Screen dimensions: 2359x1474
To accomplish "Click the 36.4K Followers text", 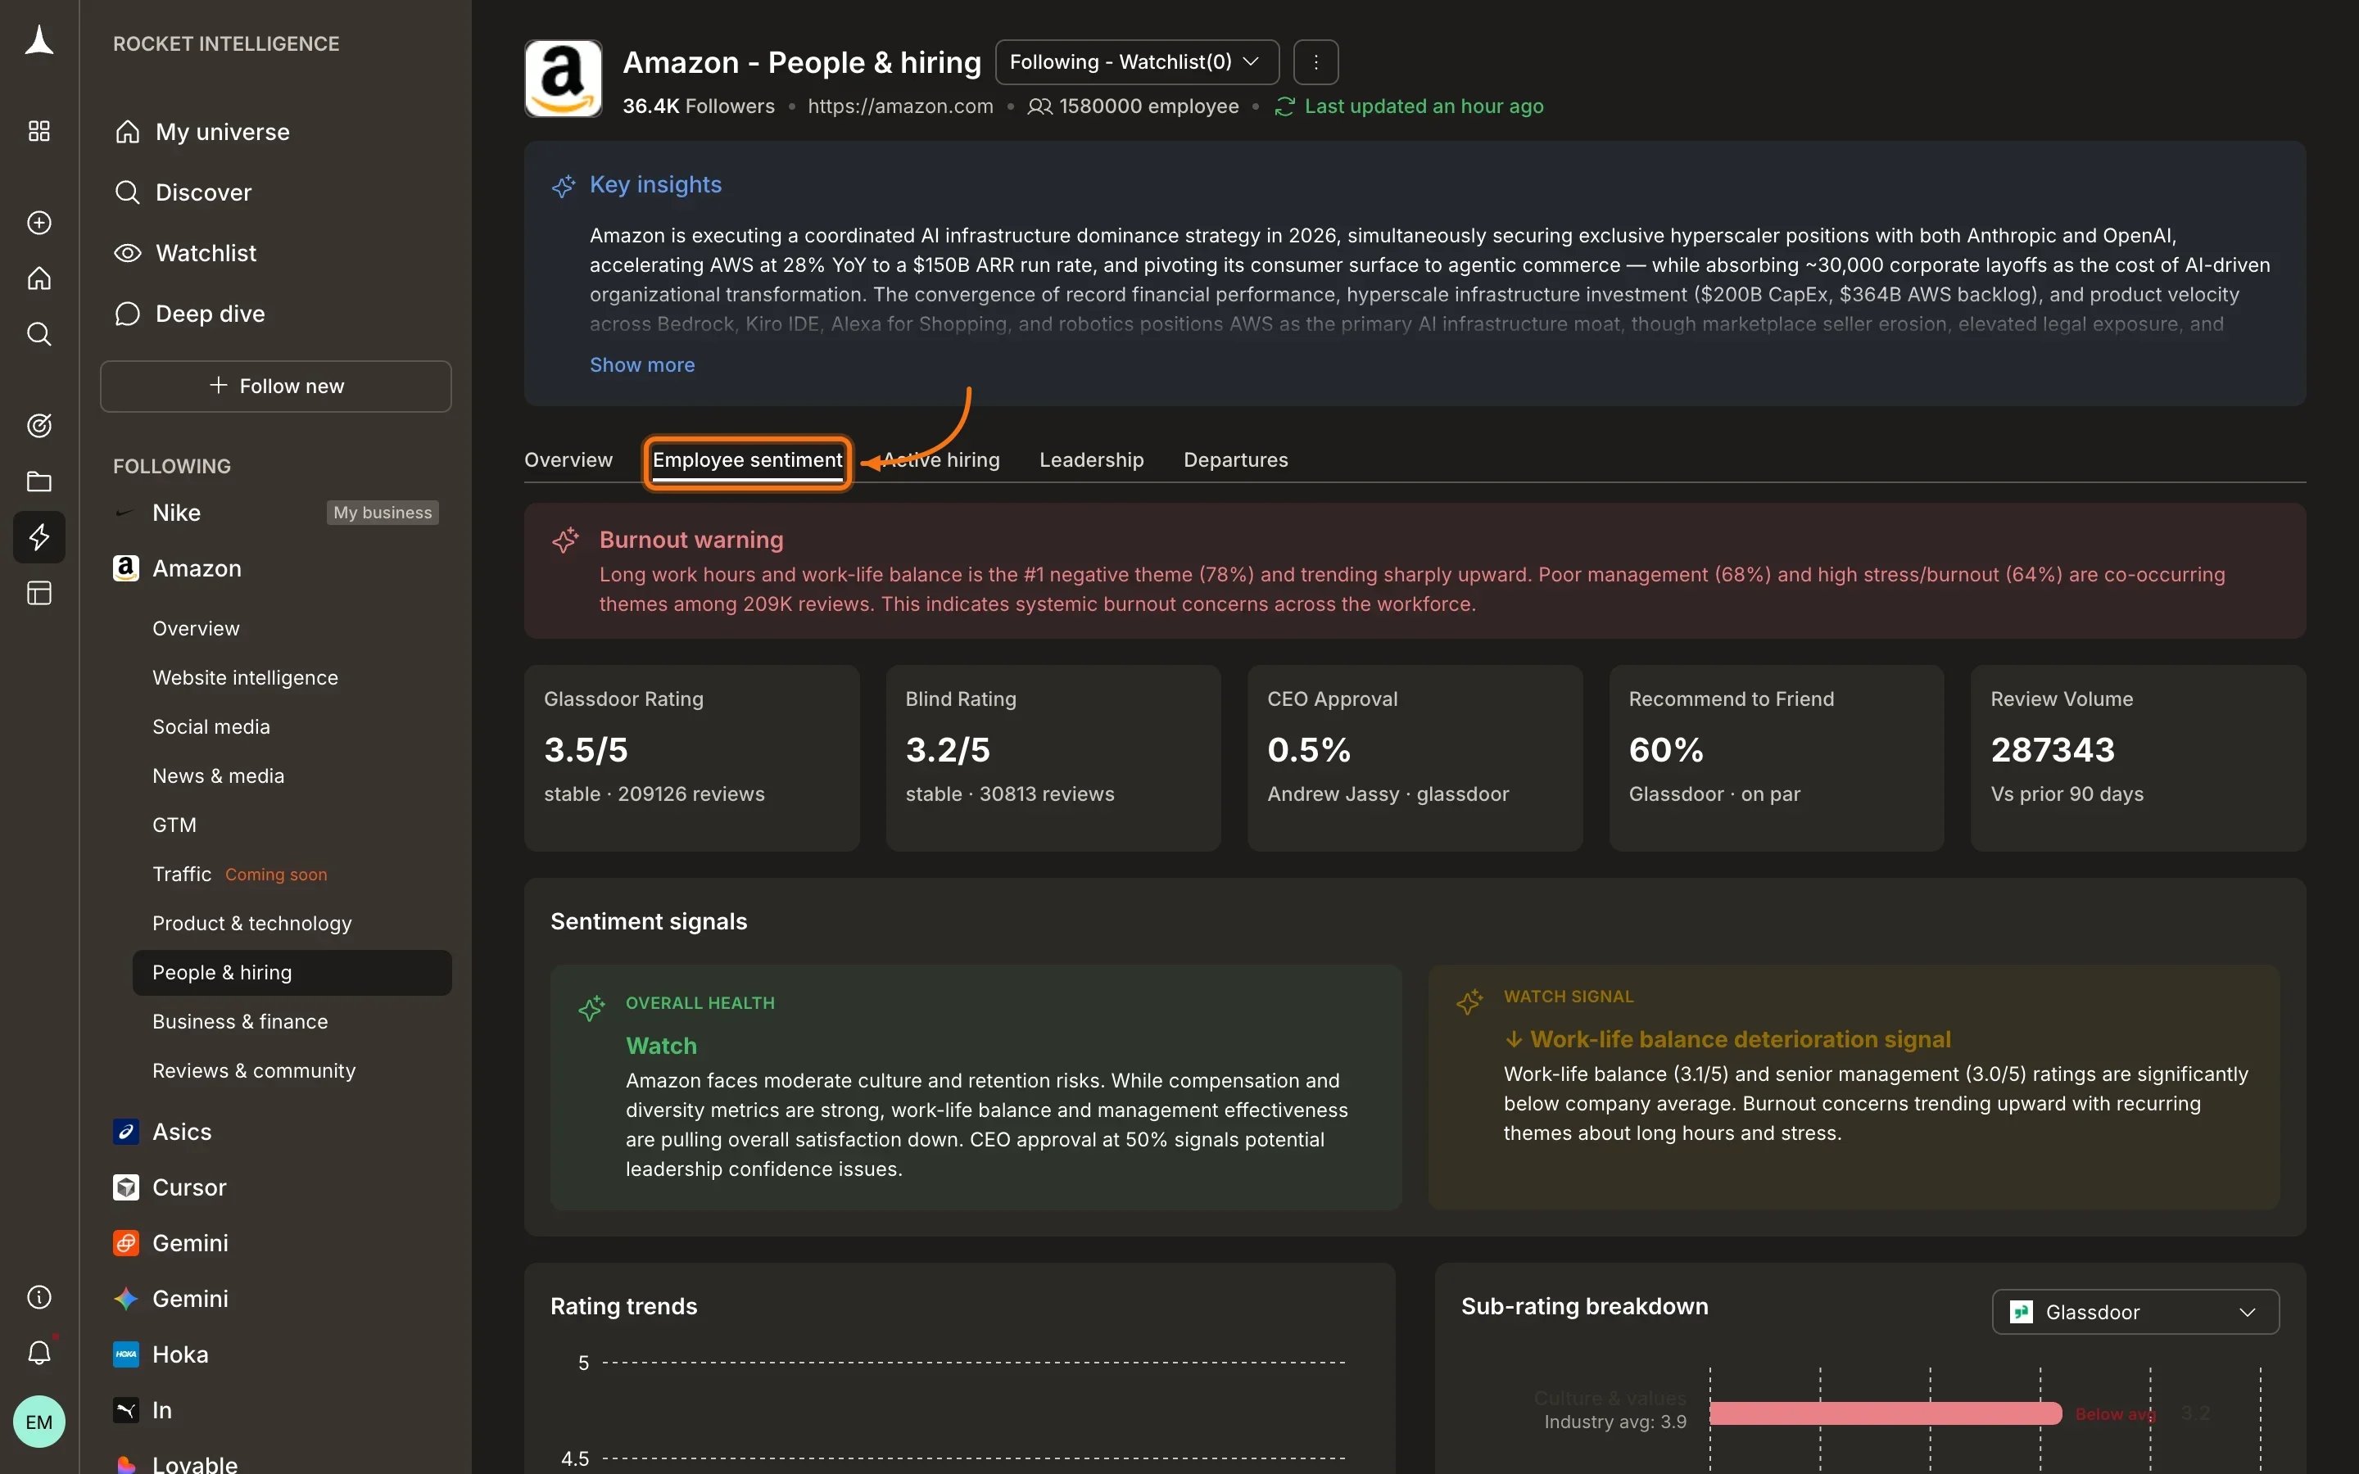I will click(699, 106).
